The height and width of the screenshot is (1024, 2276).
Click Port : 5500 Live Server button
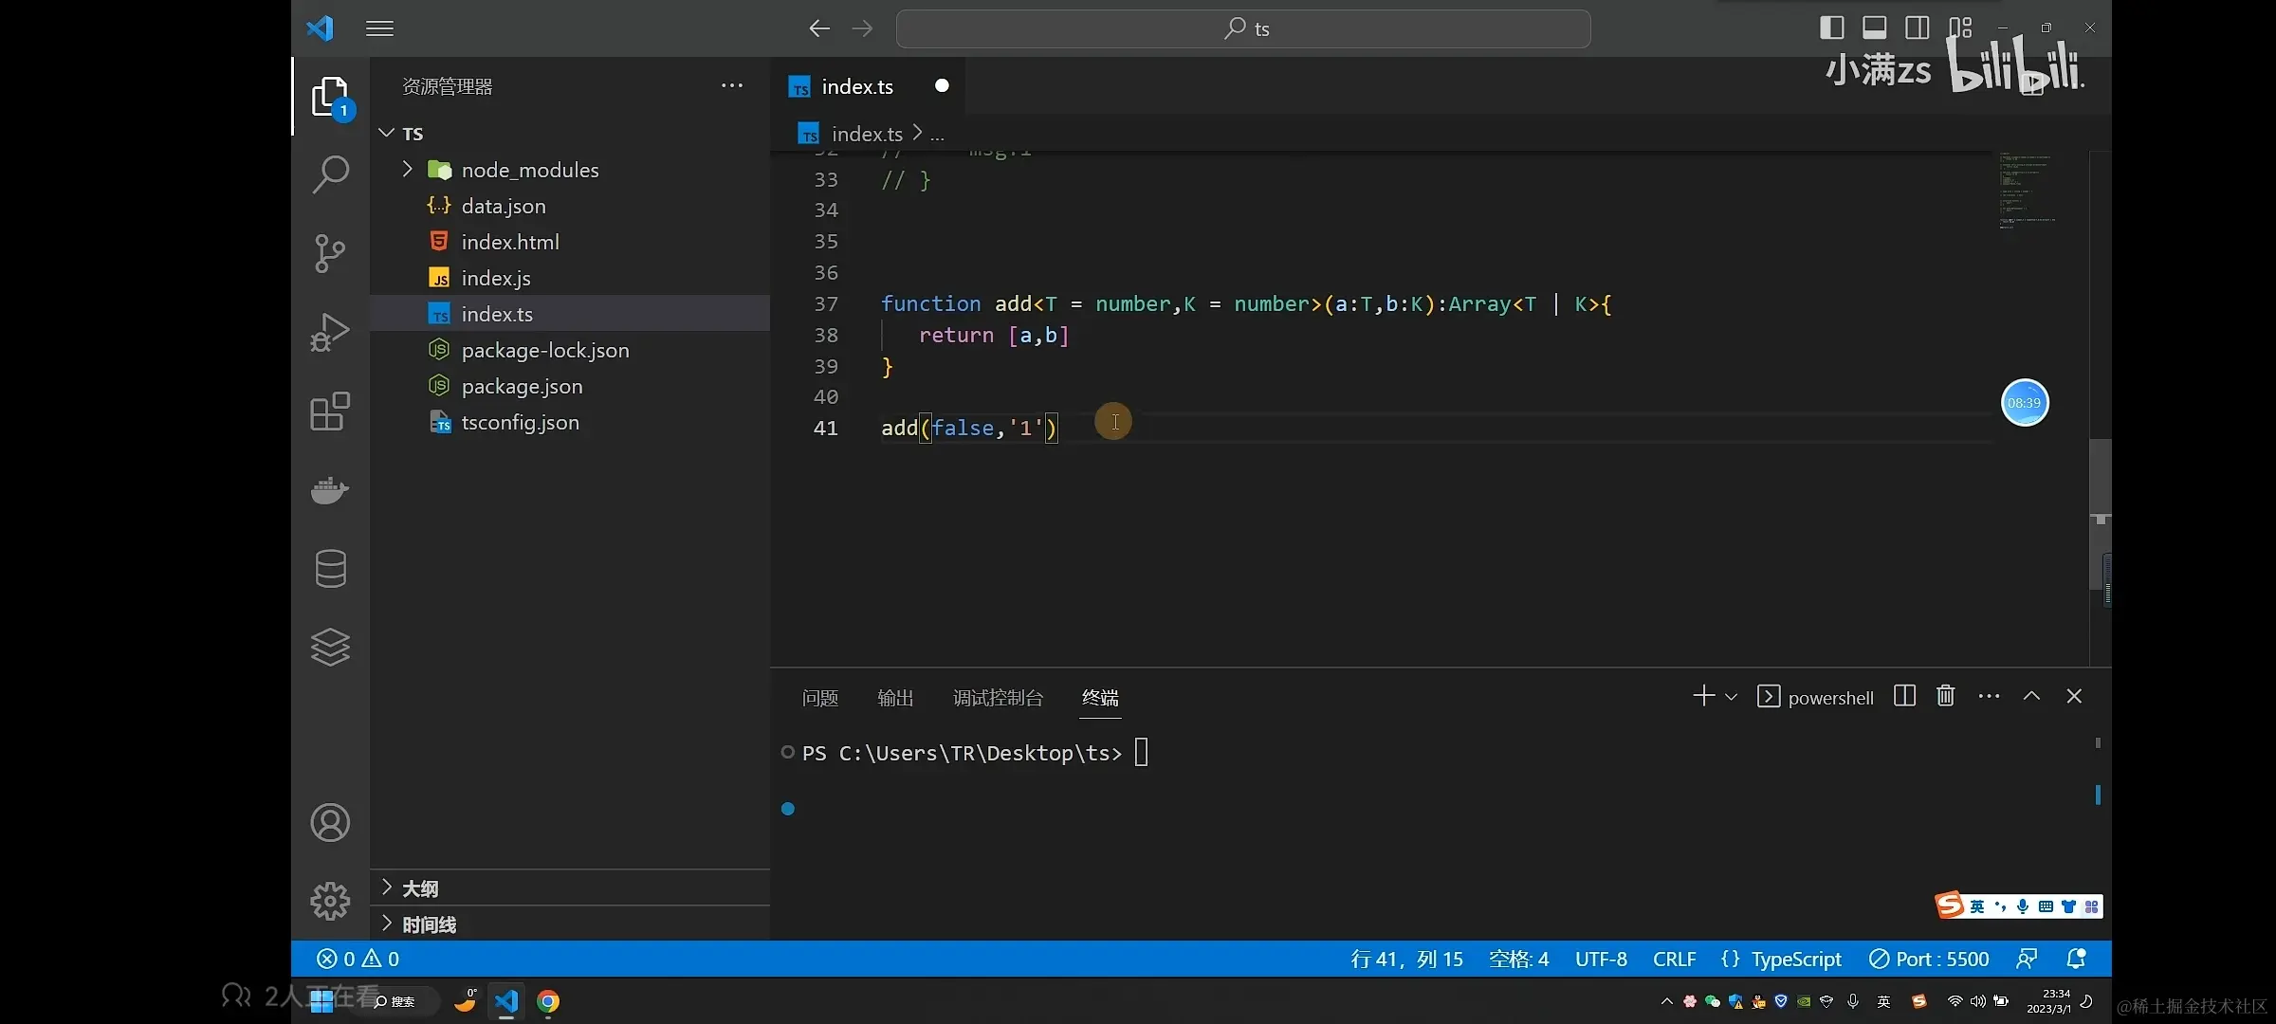coord(1930,959)
